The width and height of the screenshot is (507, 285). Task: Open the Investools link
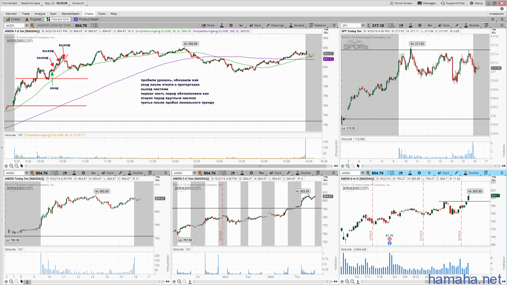coord(496,14)
